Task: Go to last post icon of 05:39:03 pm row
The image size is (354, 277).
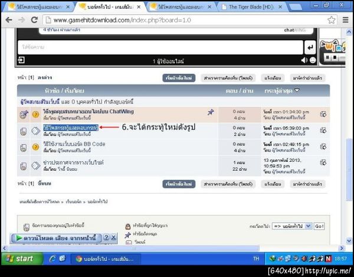Action: tap(323, 131)
